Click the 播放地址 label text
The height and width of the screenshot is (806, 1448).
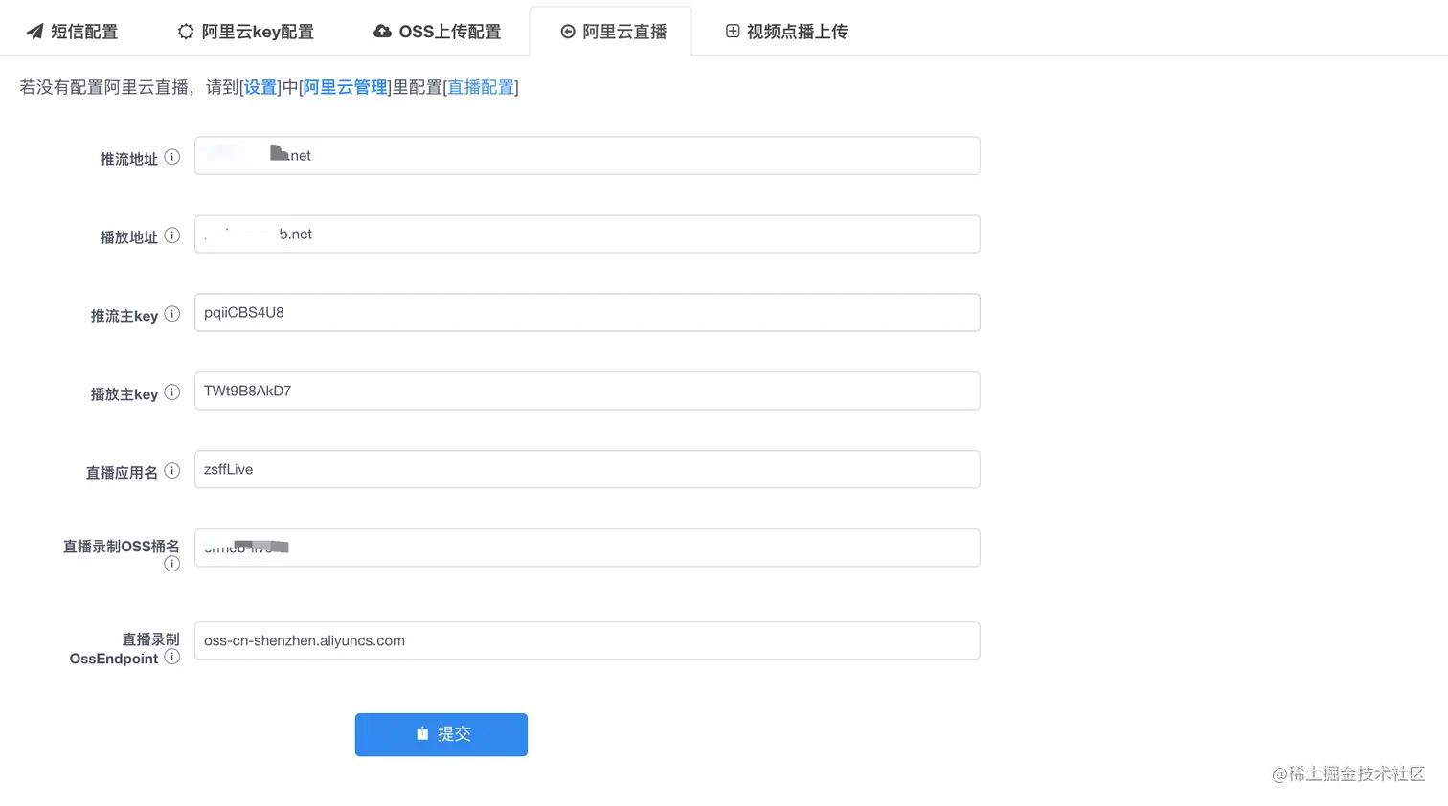[129, 237]
